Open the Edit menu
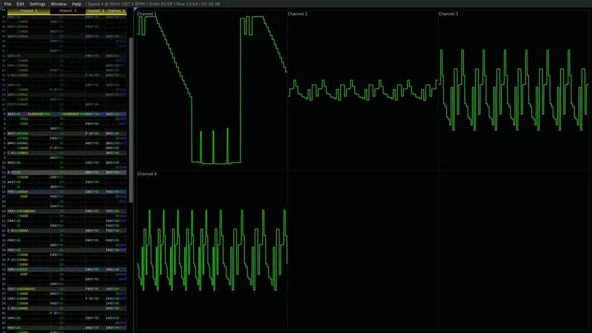This screenshot has width=592, height=333. tap(20, 4)
